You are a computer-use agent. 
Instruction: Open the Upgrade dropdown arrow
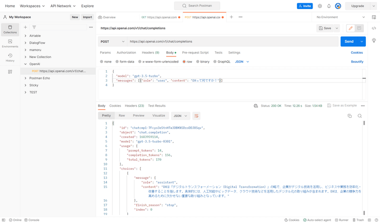coord(373,6)
